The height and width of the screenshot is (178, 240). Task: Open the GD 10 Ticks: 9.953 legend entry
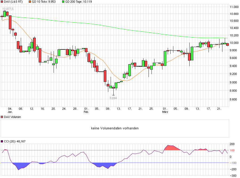coord(44,2)
